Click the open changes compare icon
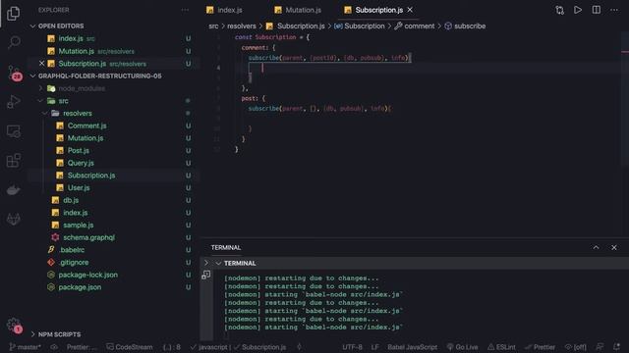 [x=559, y=10]
